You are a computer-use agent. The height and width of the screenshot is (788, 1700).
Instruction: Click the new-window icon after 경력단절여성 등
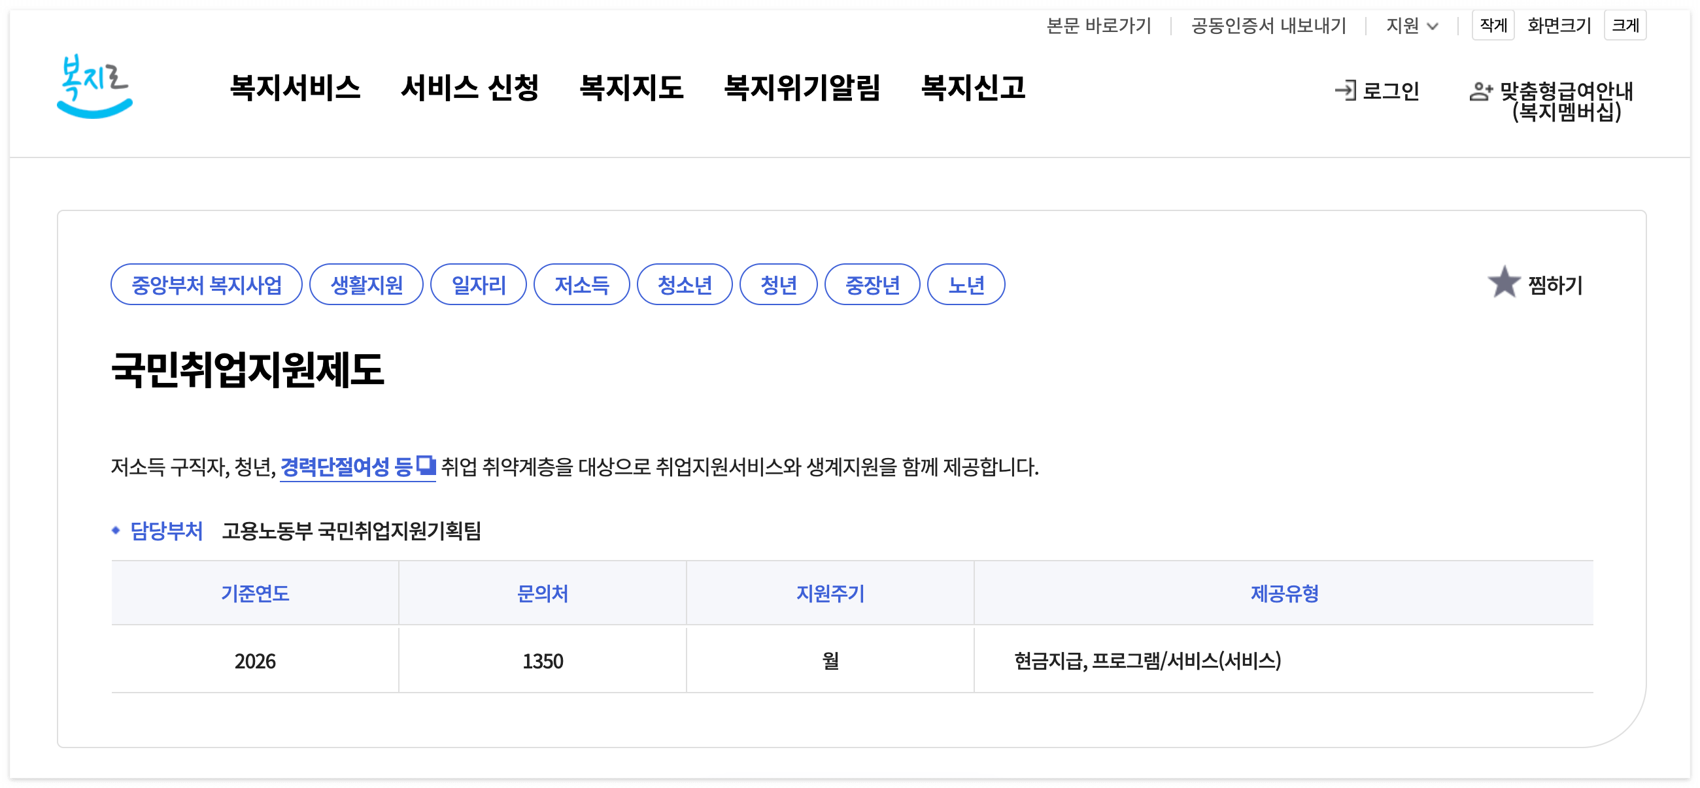point(426,465)
